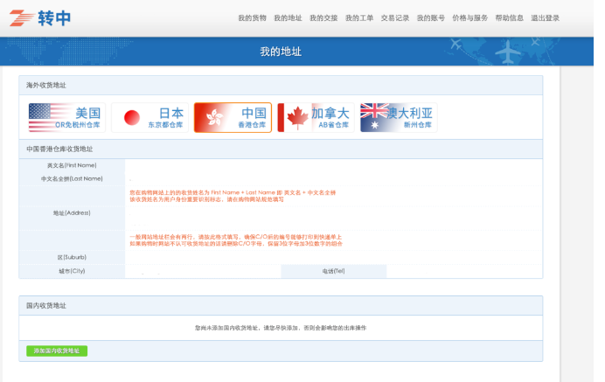605x382 pixels.
Task: Click the 国内收货地址 section header
Action: coord(281,306)
